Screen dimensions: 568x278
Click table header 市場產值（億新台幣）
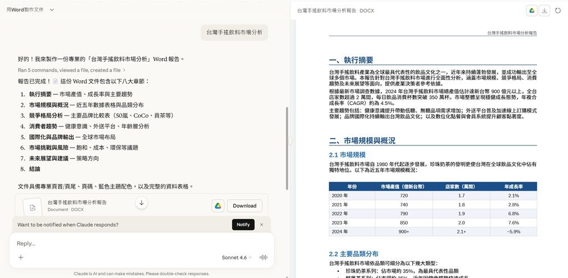(x=404, y=186)
